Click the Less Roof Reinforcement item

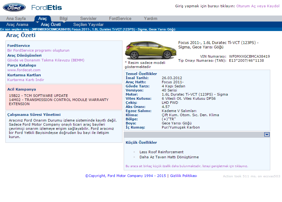(x=161, y=152)
